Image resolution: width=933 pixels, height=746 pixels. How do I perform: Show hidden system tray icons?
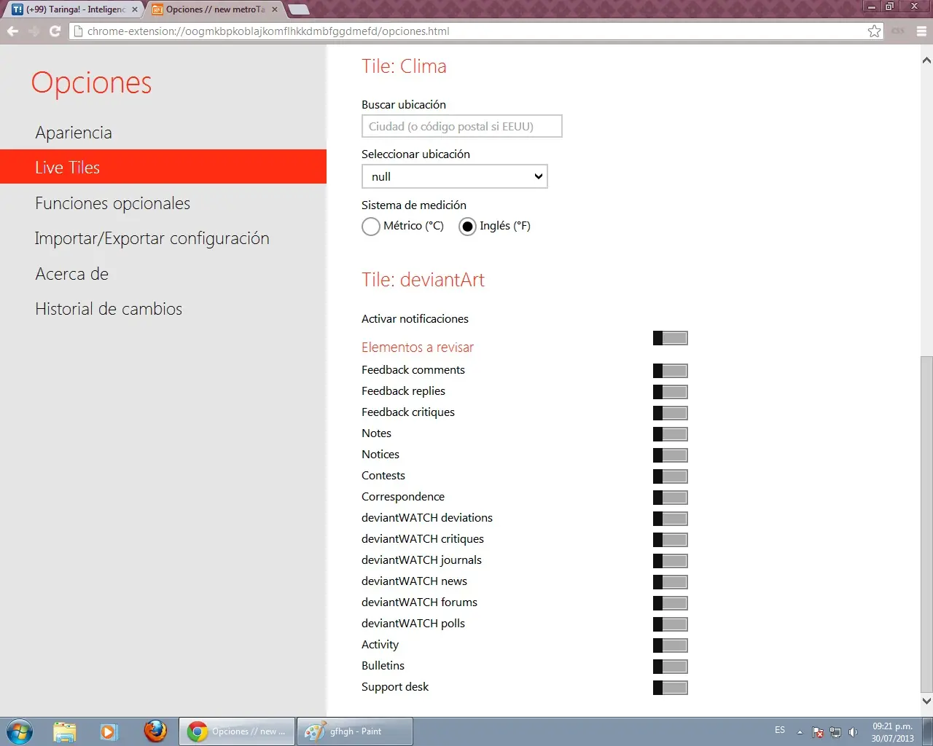[800, 732]
